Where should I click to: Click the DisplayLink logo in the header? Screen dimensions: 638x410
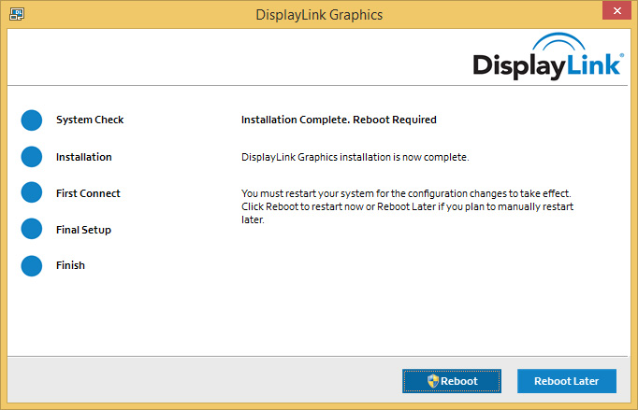point(546,58)
